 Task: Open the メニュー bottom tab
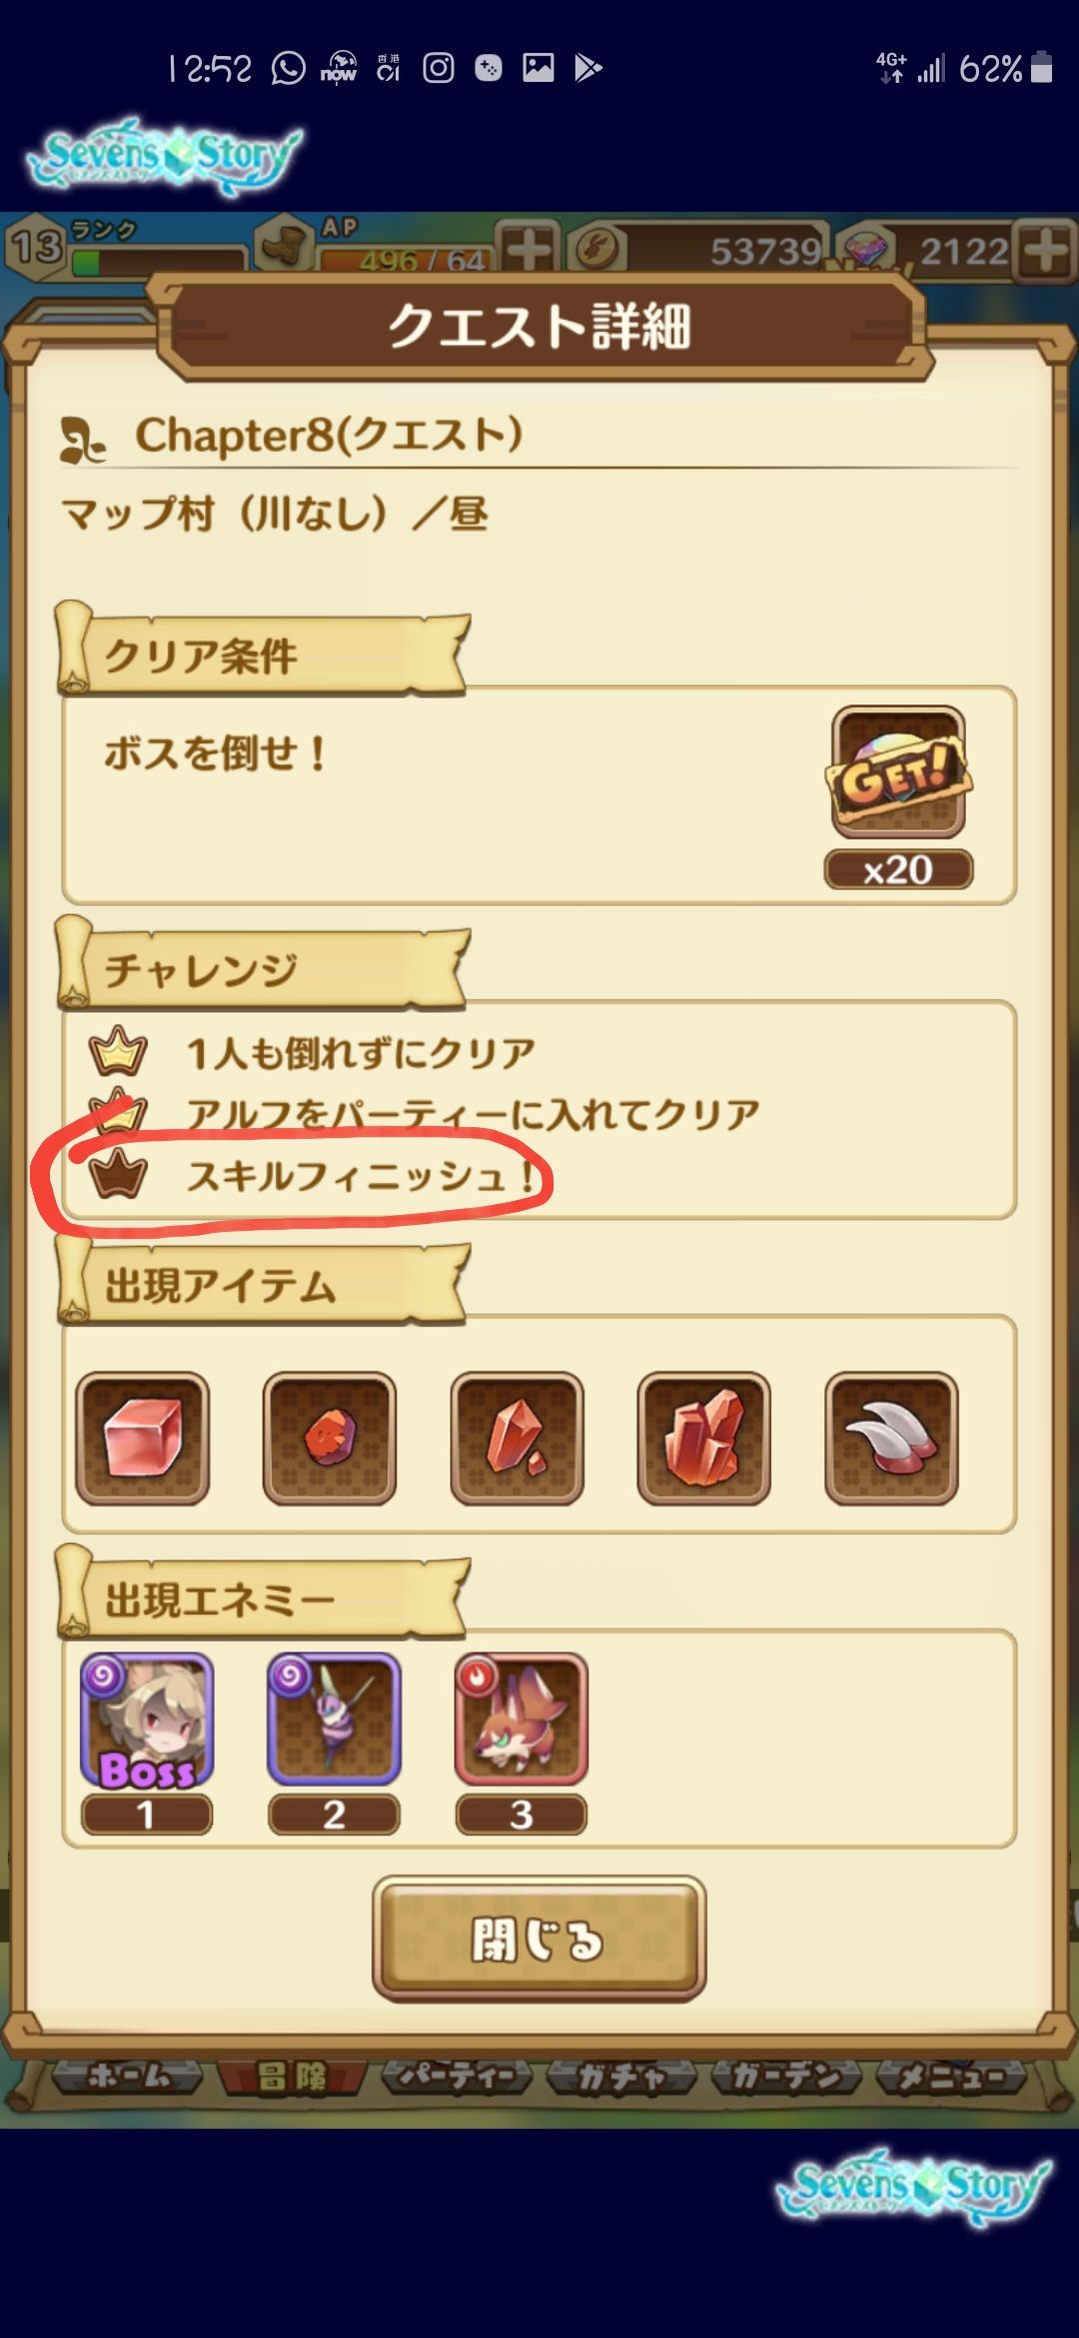(950, 2078)
